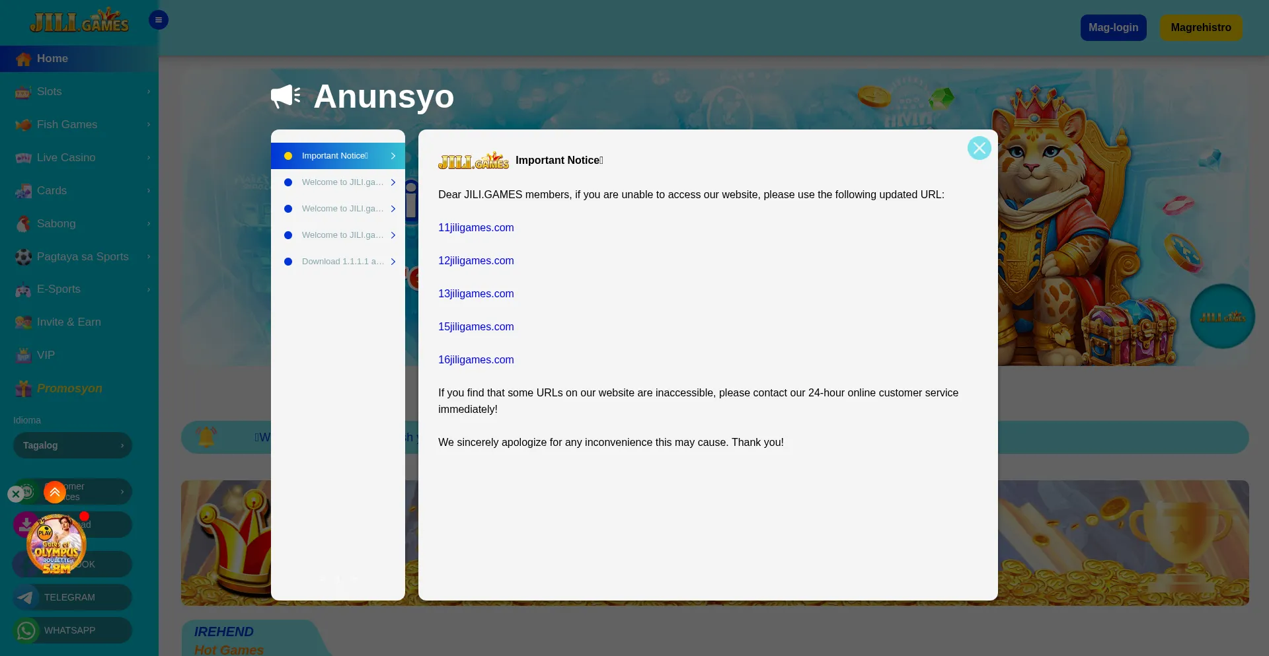This screenshot has height=656, width=1269.
Task: Open the 12jiligames.com link
Action: coord(476,261)
